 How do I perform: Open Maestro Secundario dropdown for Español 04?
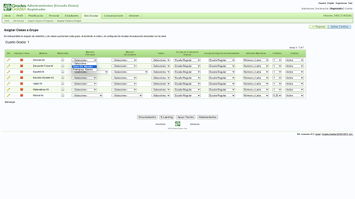click(x=130, y=72)
